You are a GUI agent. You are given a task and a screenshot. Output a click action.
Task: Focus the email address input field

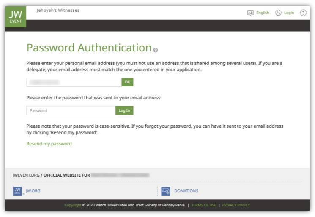point(74,82)
